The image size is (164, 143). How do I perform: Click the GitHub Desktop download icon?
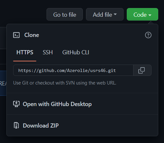16,104
